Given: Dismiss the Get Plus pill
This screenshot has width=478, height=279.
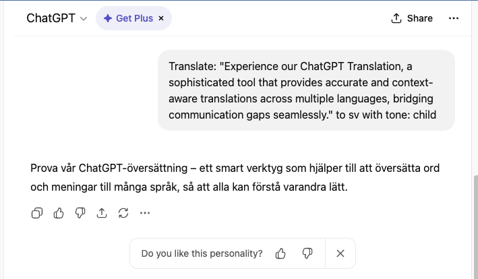Looking at the screenshot, I should click(161, 18).
